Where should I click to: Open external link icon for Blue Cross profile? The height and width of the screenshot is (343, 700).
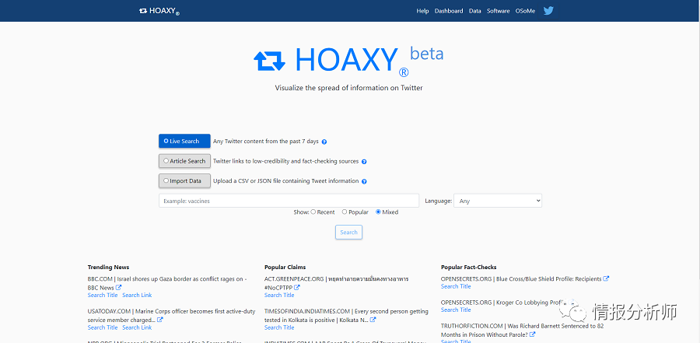pyautogui.click(x=606, y=278)
